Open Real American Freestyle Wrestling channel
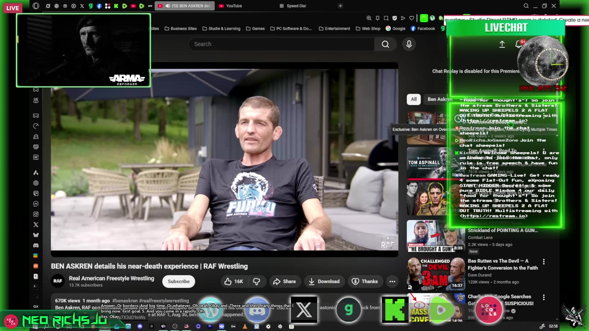 click(111, 278)
